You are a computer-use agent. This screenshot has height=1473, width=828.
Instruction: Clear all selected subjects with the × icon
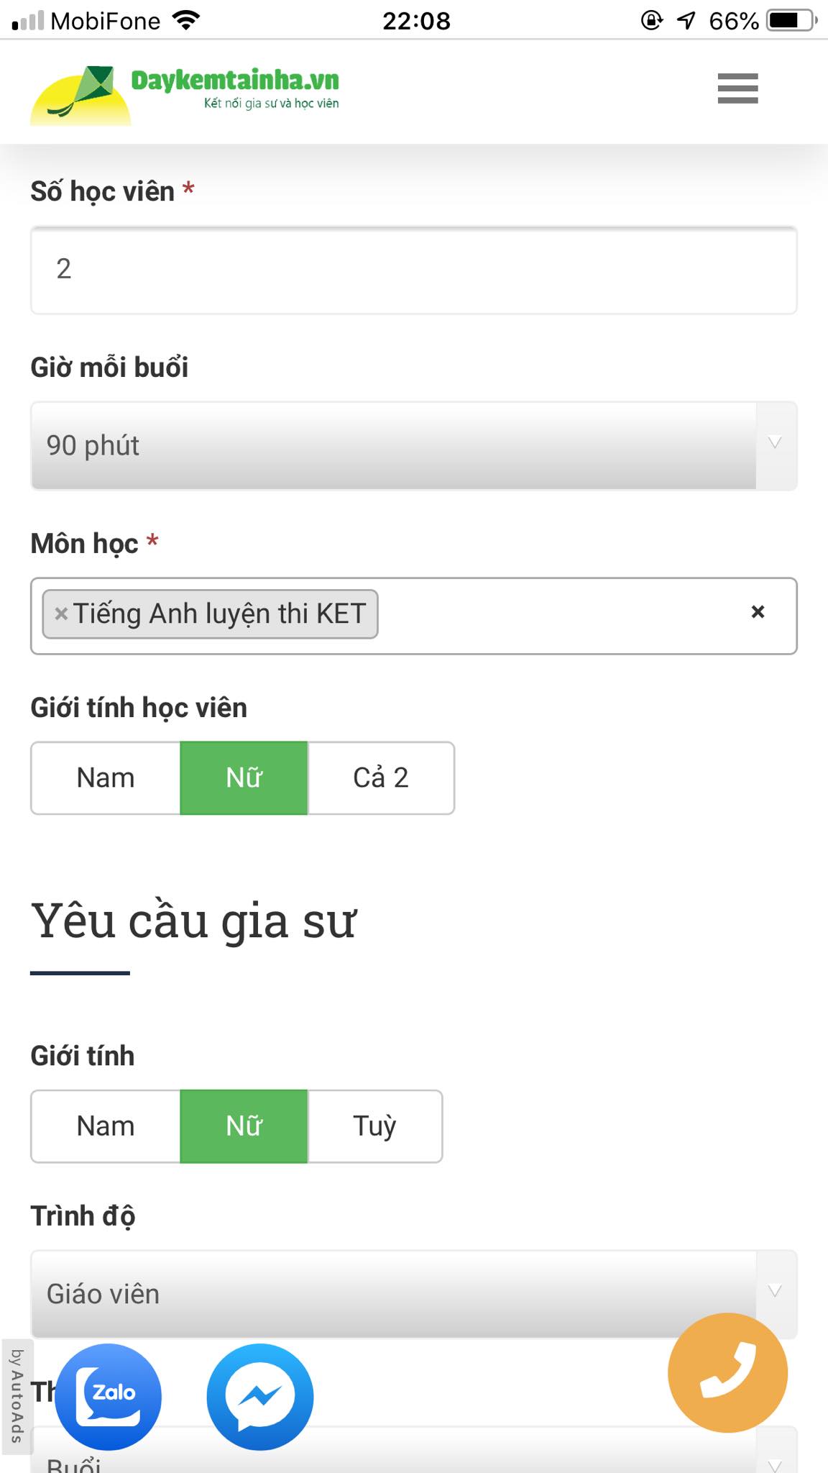click(x=756, y=614)
